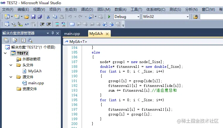This screenshot has width=223, height=128.
Task: Toggle a bookmark on the current line
Action: [72, 24]
